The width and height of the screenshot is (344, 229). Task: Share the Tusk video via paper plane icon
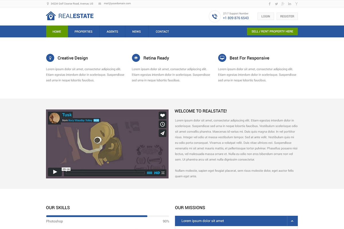(163, 133)
